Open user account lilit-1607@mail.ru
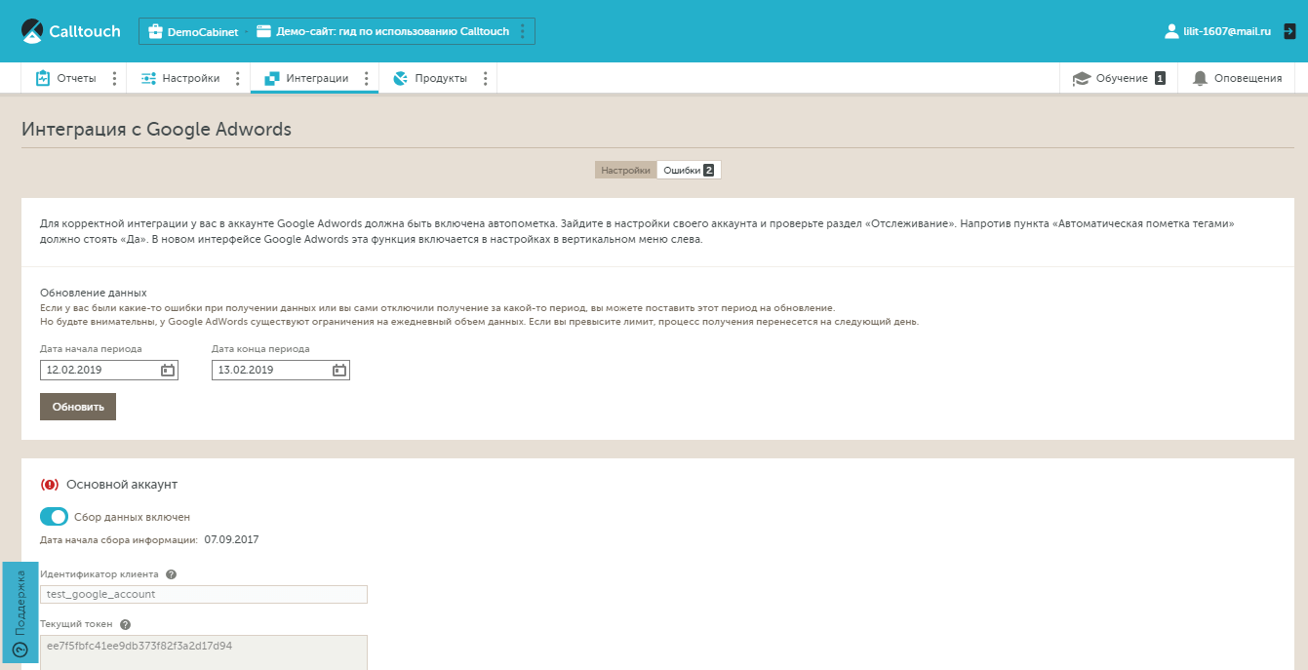 (1227, 31)
